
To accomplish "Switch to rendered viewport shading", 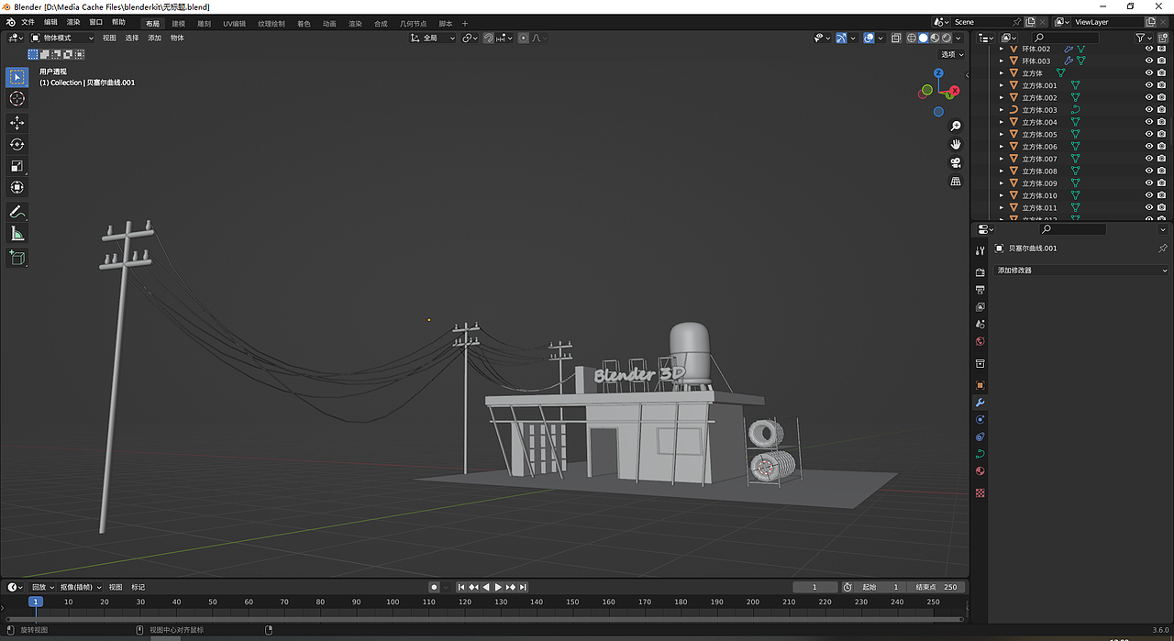I will click(947, 38).
